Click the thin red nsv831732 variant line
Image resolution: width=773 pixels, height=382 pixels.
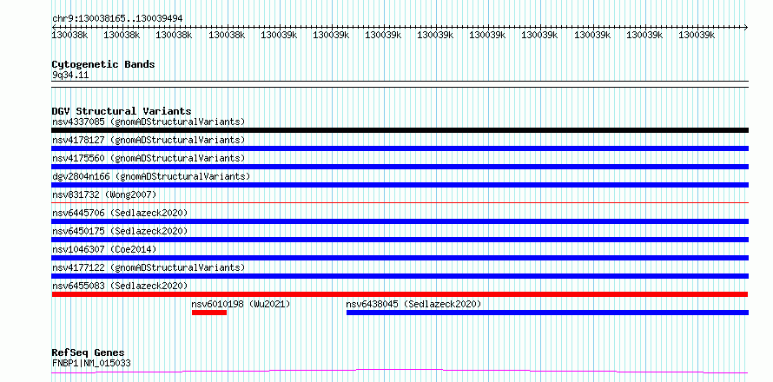(x=400, y=202)
